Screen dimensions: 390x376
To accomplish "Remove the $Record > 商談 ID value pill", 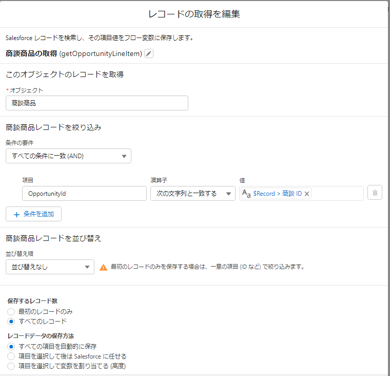I will [x=307, y=194].
